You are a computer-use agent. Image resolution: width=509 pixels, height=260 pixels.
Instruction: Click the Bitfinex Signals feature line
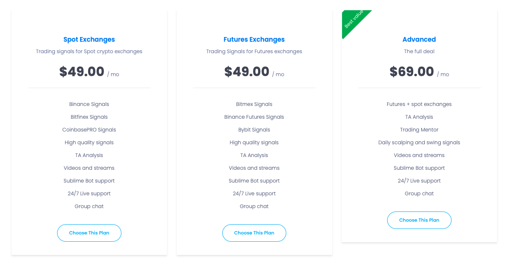(89, 117)
